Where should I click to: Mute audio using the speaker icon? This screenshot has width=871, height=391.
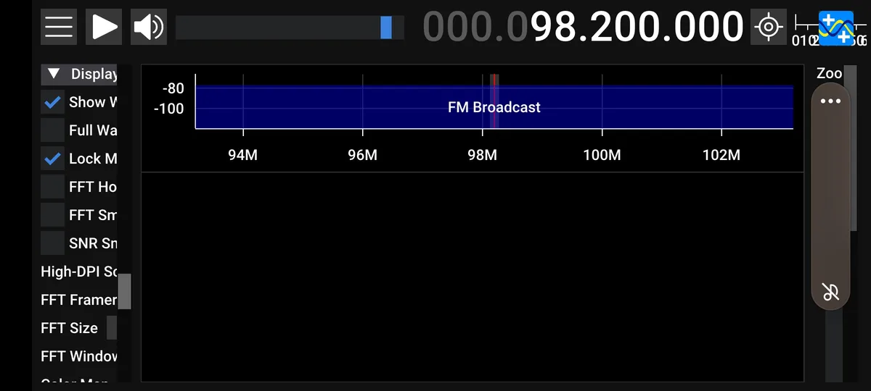point(149,27)
